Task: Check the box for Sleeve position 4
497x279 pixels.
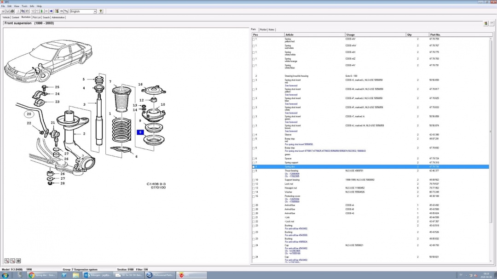Action: point(254,135)
